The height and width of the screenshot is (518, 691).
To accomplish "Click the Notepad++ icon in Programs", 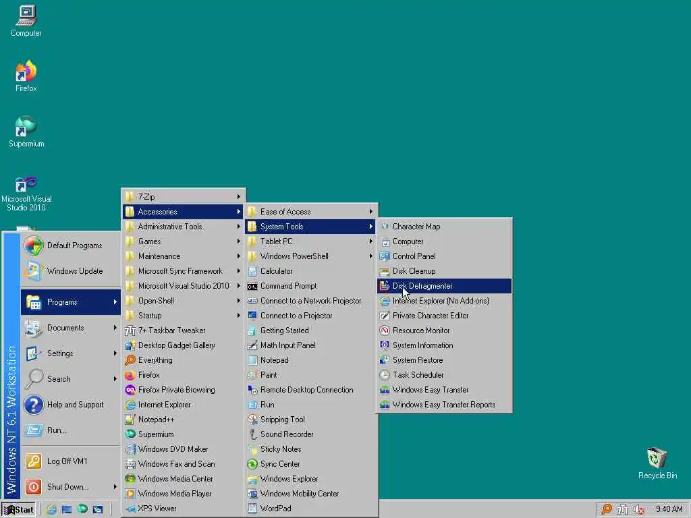I will [x=130, y=420].
